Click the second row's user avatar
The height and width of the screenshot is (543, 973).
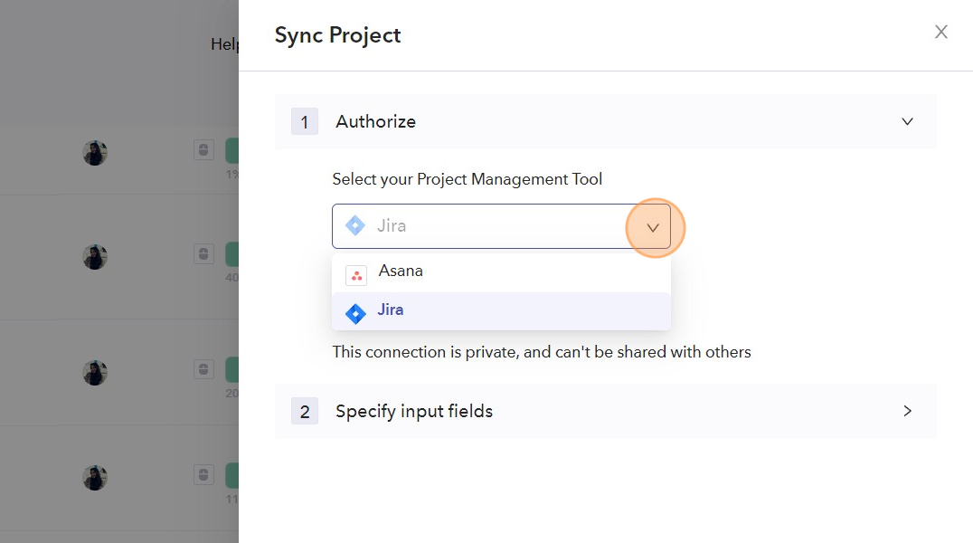(95, 257)
